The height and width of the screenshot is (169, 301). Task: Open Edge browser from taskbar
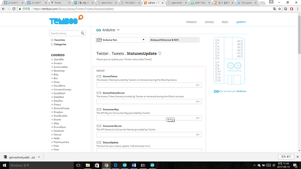point(115,165)
